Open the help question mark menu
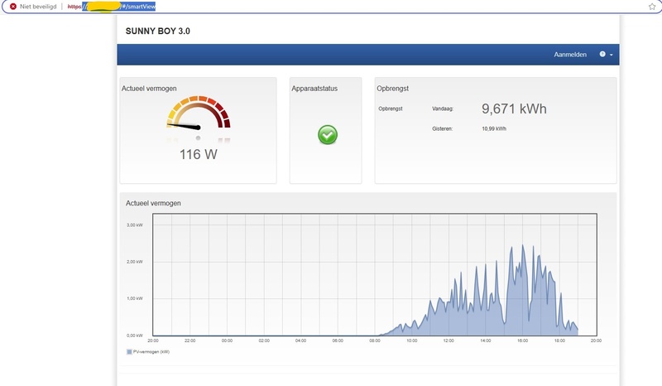This screenshot has height=386, width=662. click(x=606, y=54)
